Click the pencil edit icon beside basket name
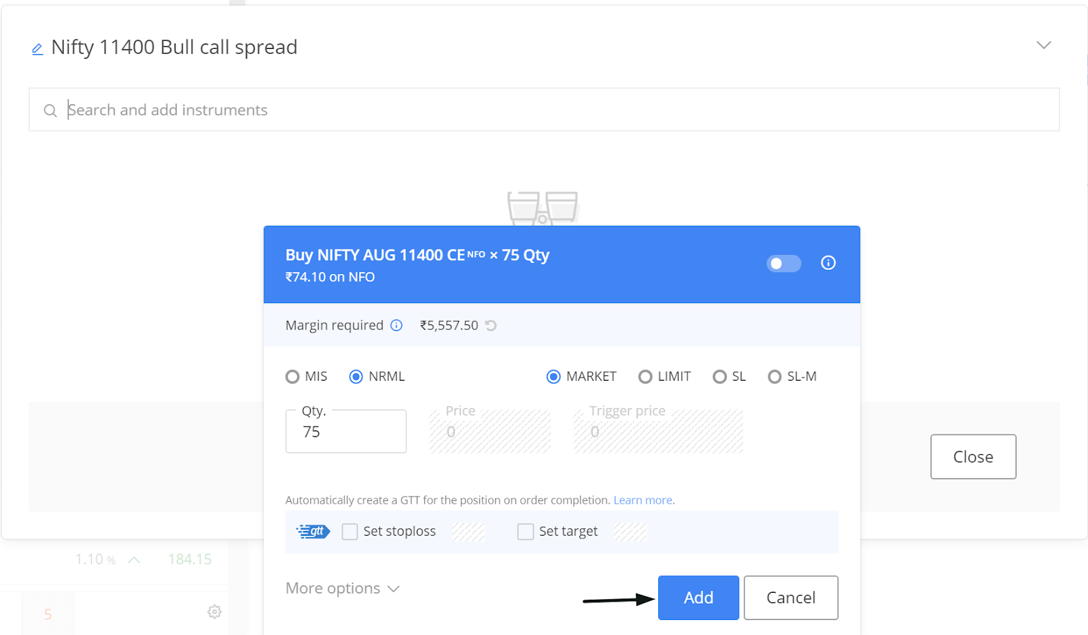 [x=37, y=49]
